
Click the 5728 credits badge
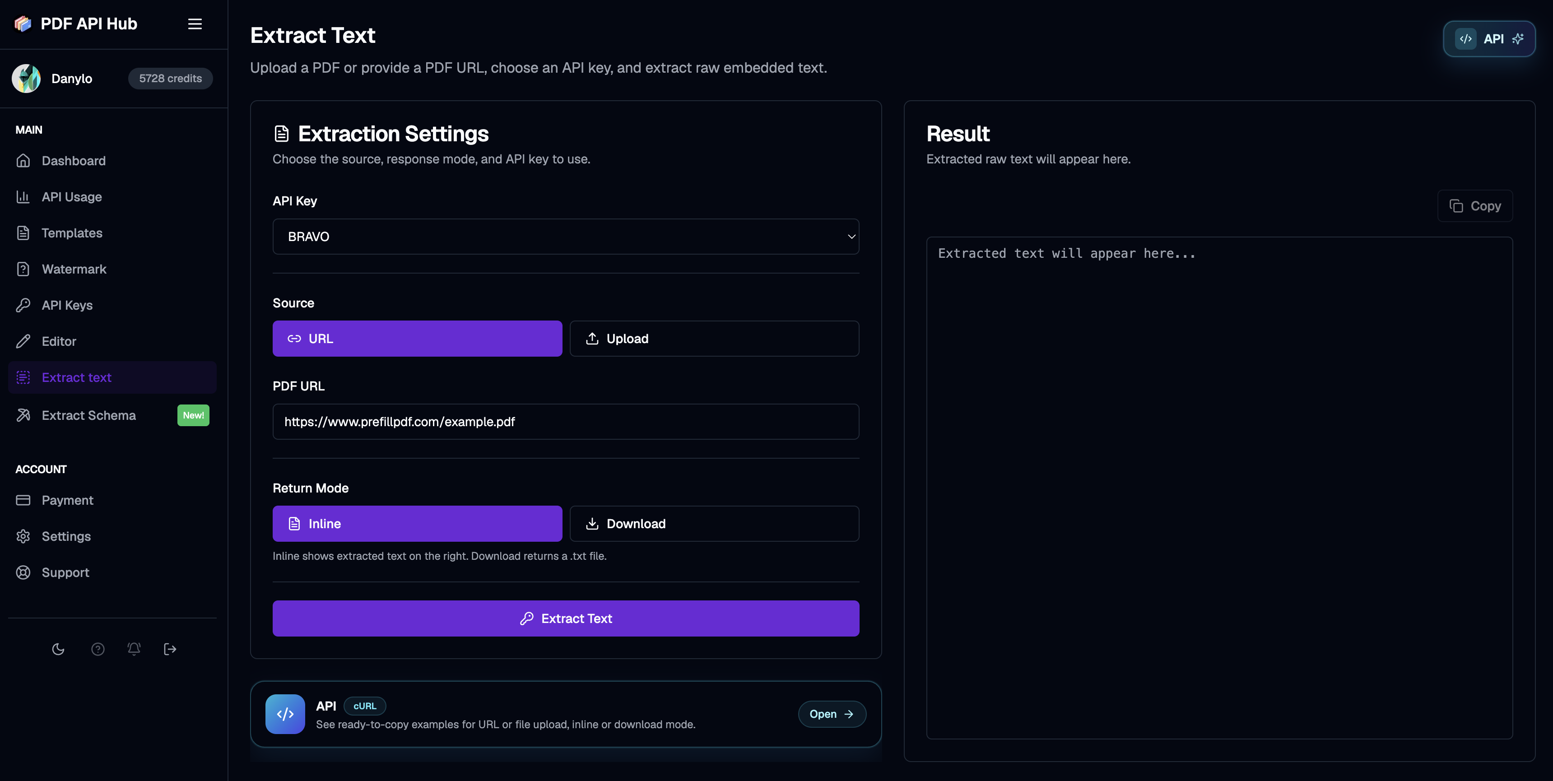(170, 79)
